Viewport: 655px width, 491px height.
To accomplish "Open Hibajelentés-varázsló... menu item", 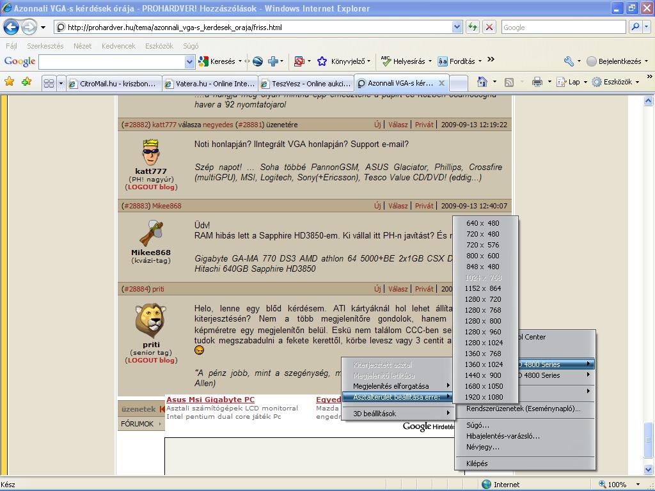I will tap(525, 436).
